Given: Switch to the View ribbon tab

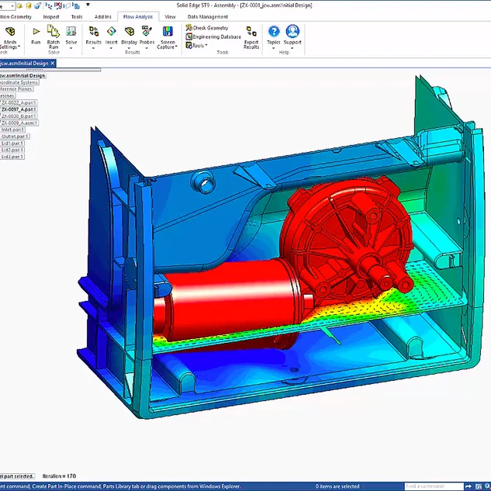Looking at the screenshot, I should click(x=170, y=17).
